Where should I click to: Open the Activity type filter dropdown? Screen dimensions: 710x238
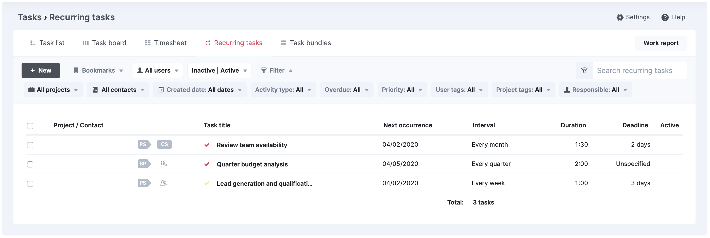click(283, 90)
